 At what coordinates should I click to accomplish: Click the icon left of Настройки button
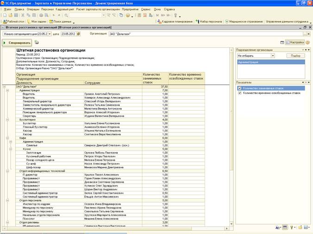click(x=282, y=43)
